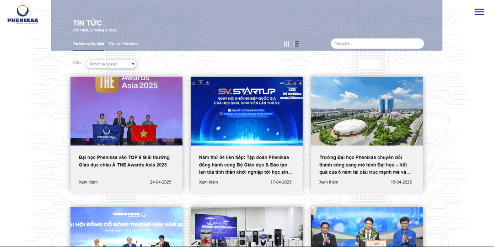Switch to the 'Tập san Phenikaa' tab
This screenshot has width=494, height=247.
(123, 44)
